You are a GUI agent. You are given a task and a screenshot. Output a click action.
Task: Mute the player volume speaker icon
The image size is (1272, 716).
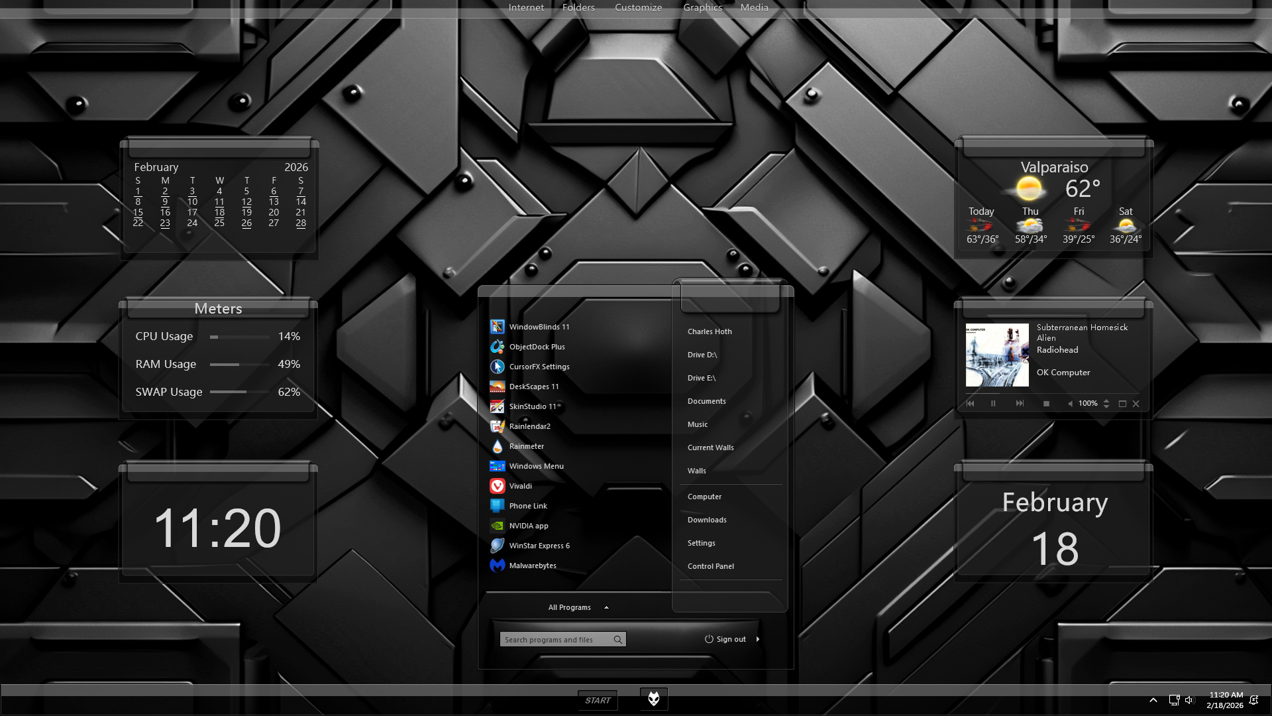[1070, 403]
